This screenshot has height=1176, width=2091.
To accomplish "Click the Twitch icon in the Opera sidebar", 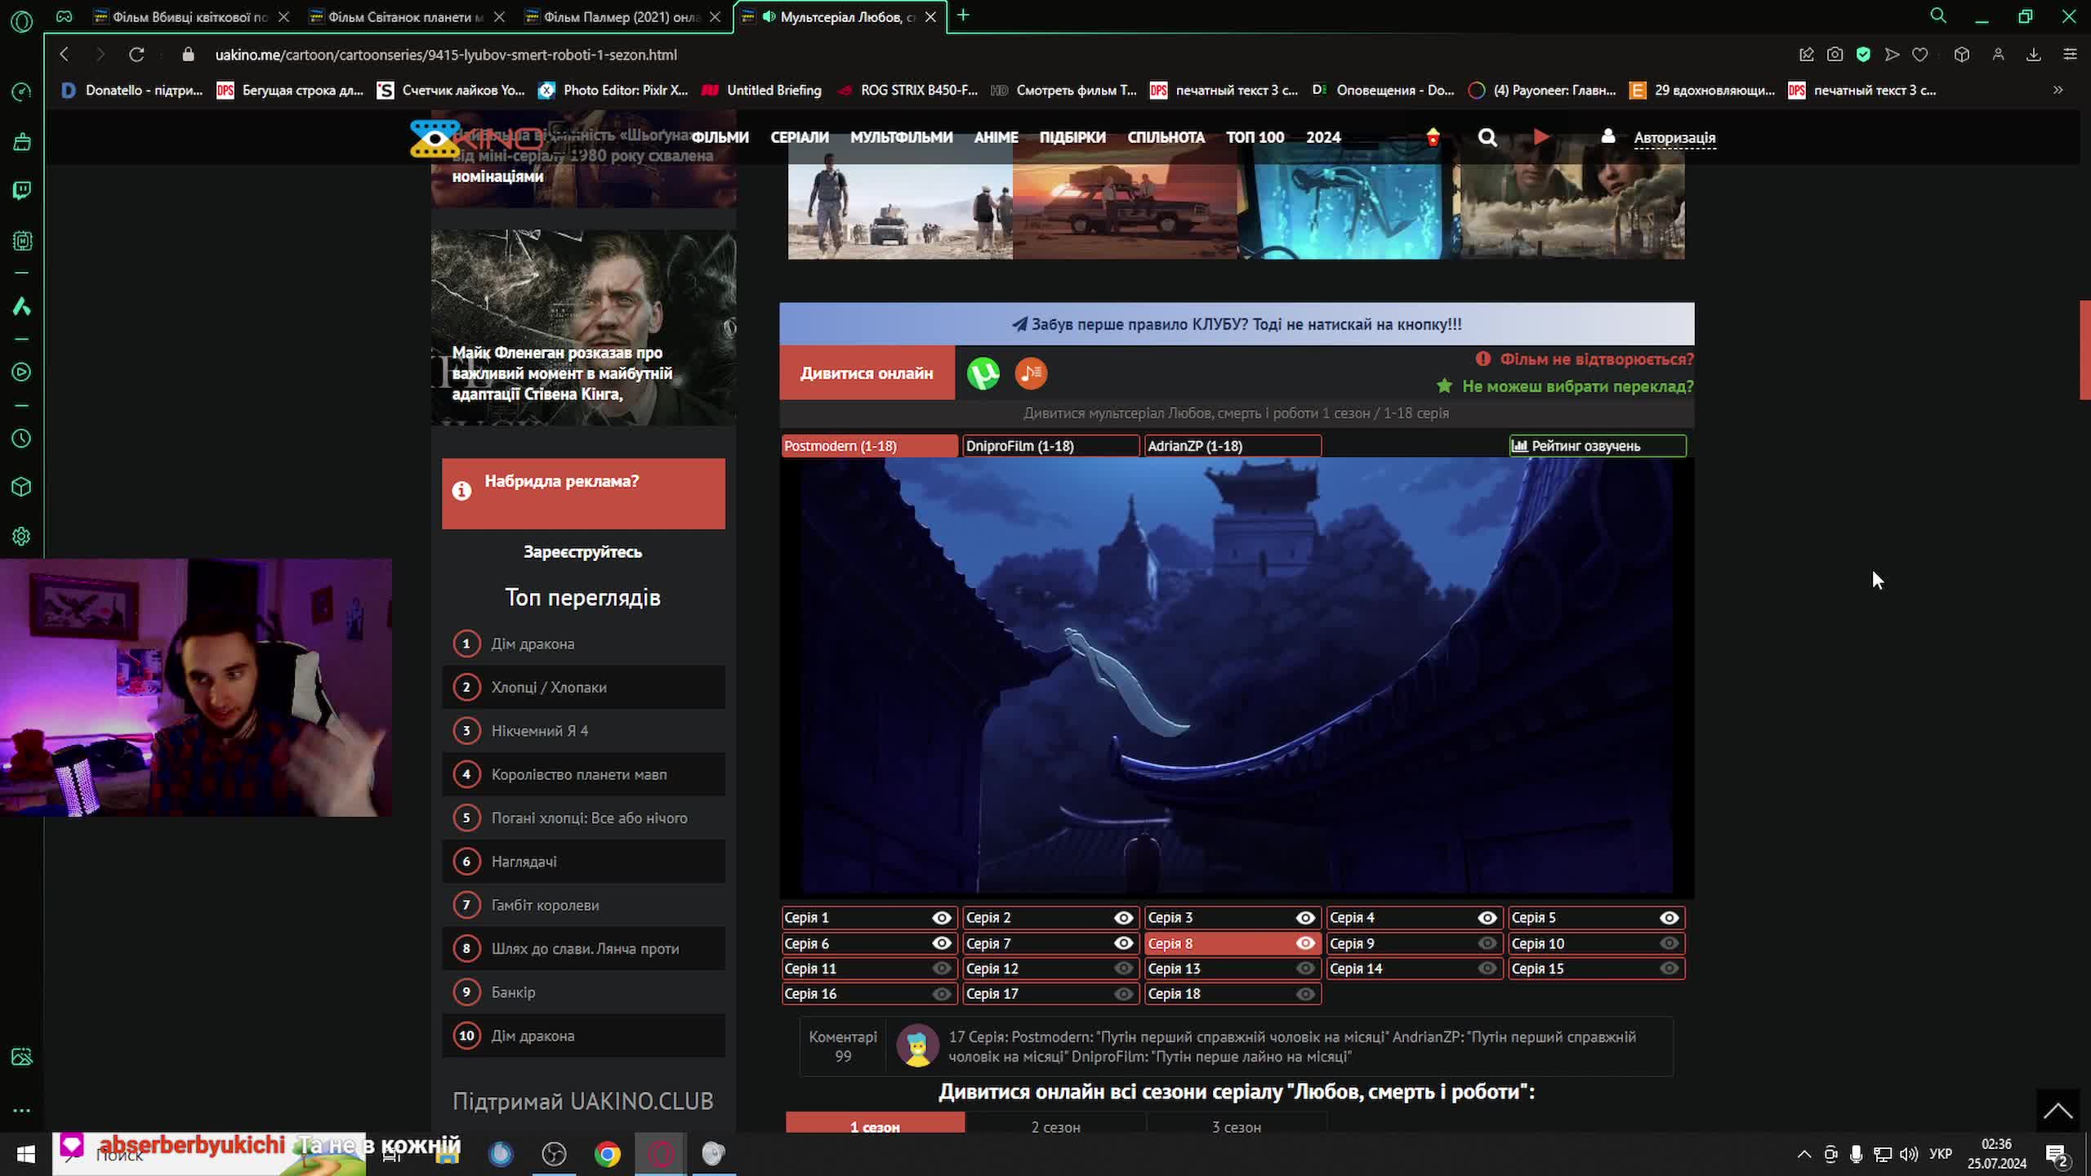I will [x=22, y=191].
